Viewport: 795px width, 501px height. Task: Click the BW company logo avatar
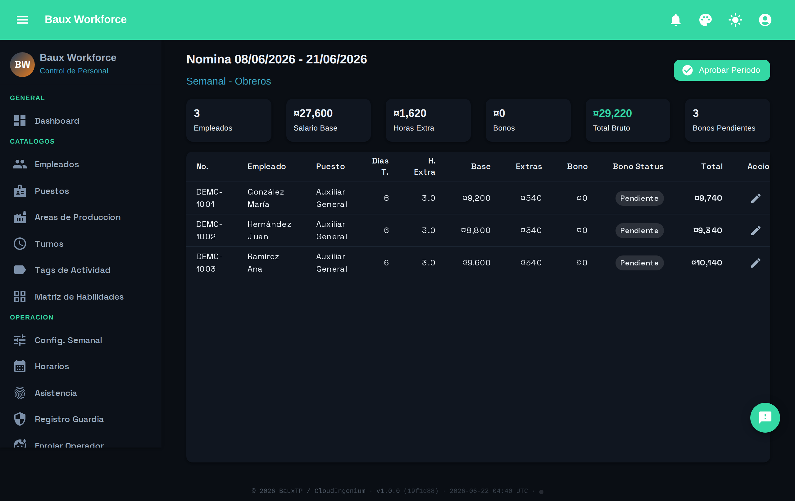22,64
